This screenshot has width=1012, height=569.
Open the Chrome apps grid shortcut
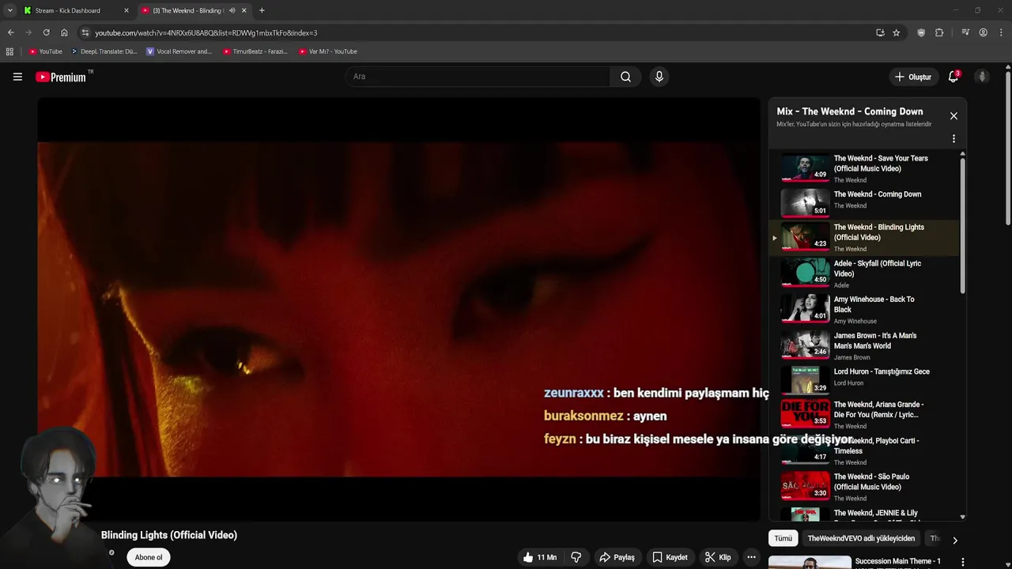click(9, 51)
